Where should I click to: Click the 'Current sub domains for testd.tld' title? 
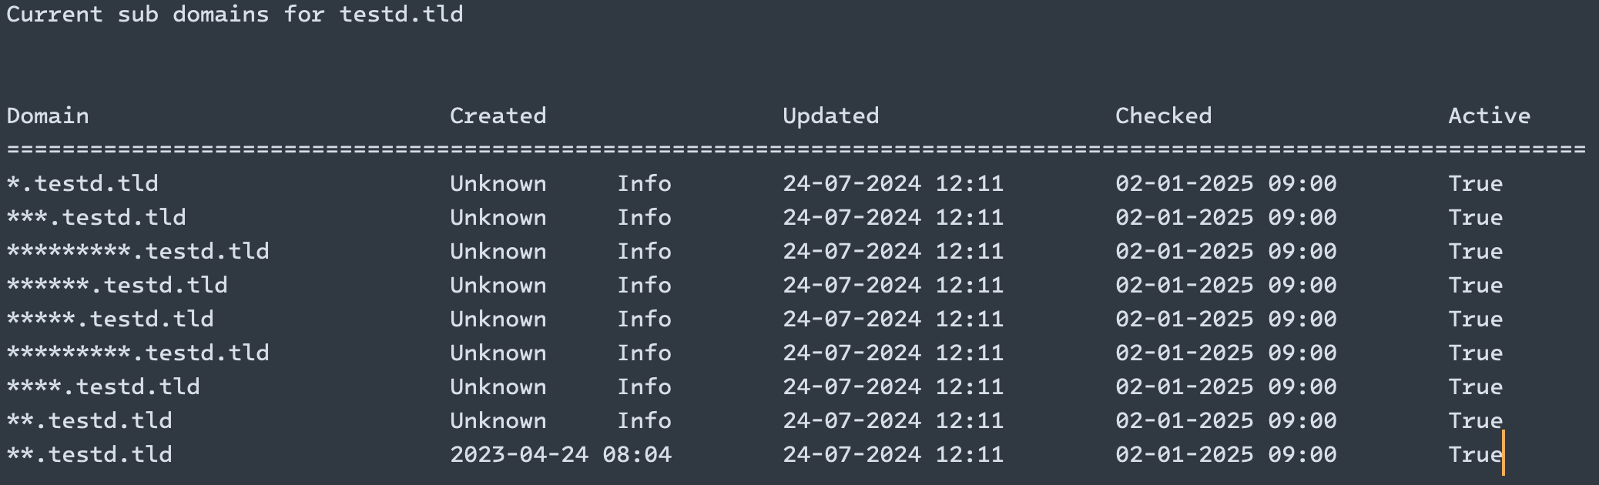coord(235,14)
